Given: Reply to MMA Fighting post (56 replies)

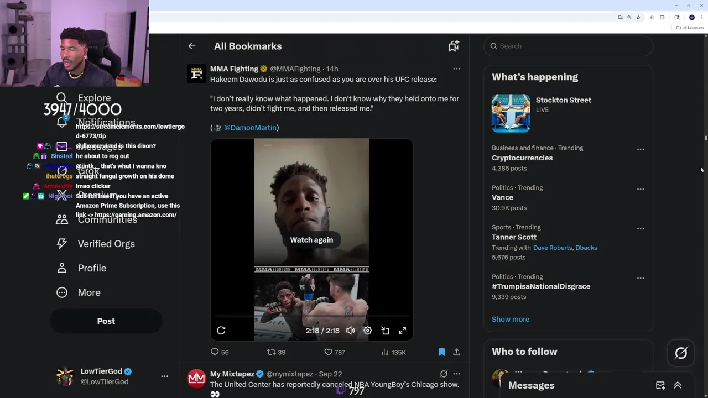Looking at the screenshot, I should pos(220,352).
